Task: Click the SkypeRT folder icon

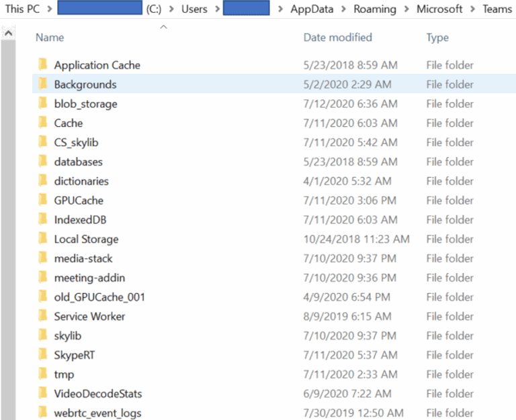Action: 43,355
